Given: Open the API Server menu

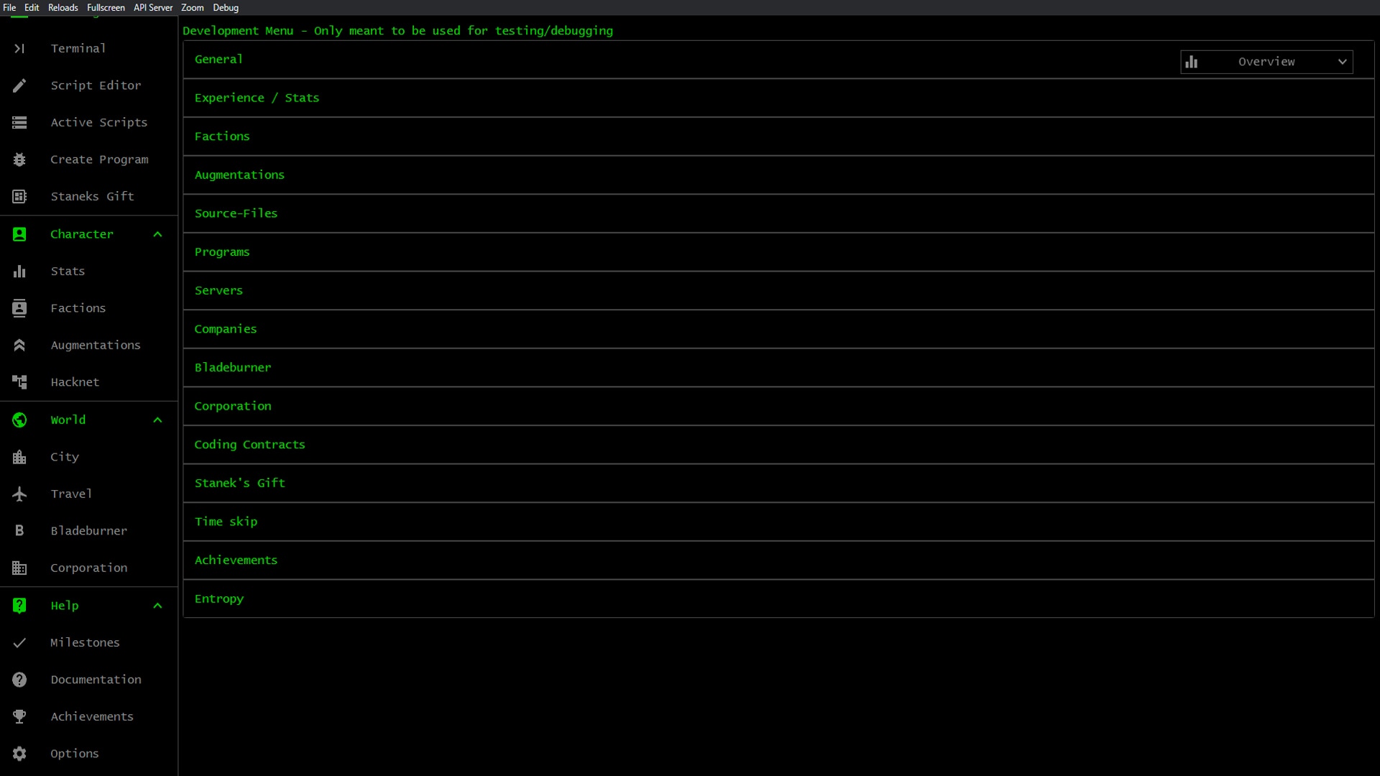Looking at the screenshot, I should 152,7.
